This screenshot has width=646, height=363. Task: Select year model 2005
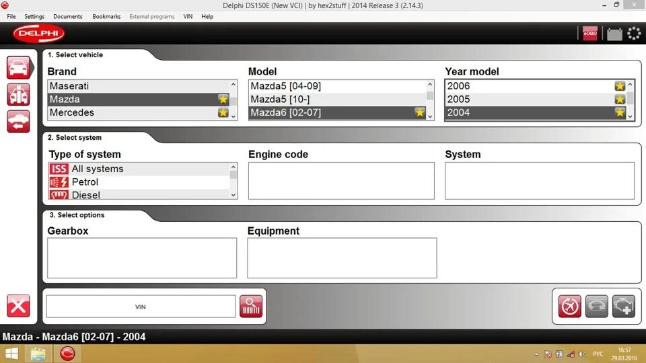click(536, 99)
